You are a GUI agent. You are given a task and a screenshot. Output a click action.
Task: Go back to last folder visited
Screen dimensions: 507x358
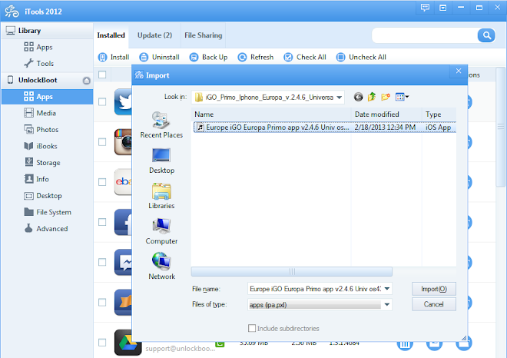coord(358,97)
